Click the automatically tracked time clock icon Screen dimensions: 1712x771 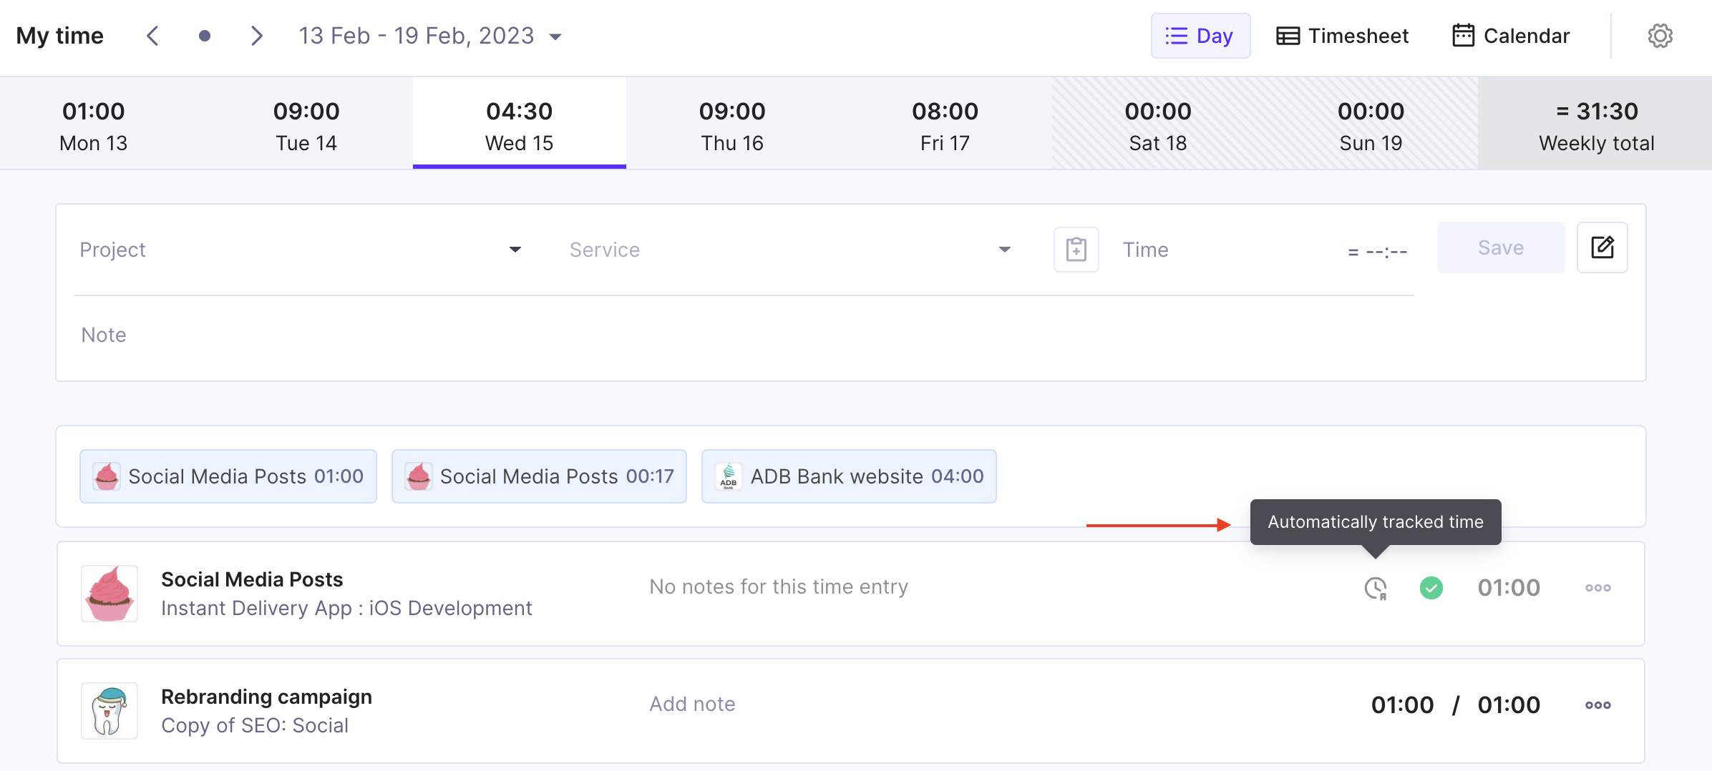(x=1376, y=589)
